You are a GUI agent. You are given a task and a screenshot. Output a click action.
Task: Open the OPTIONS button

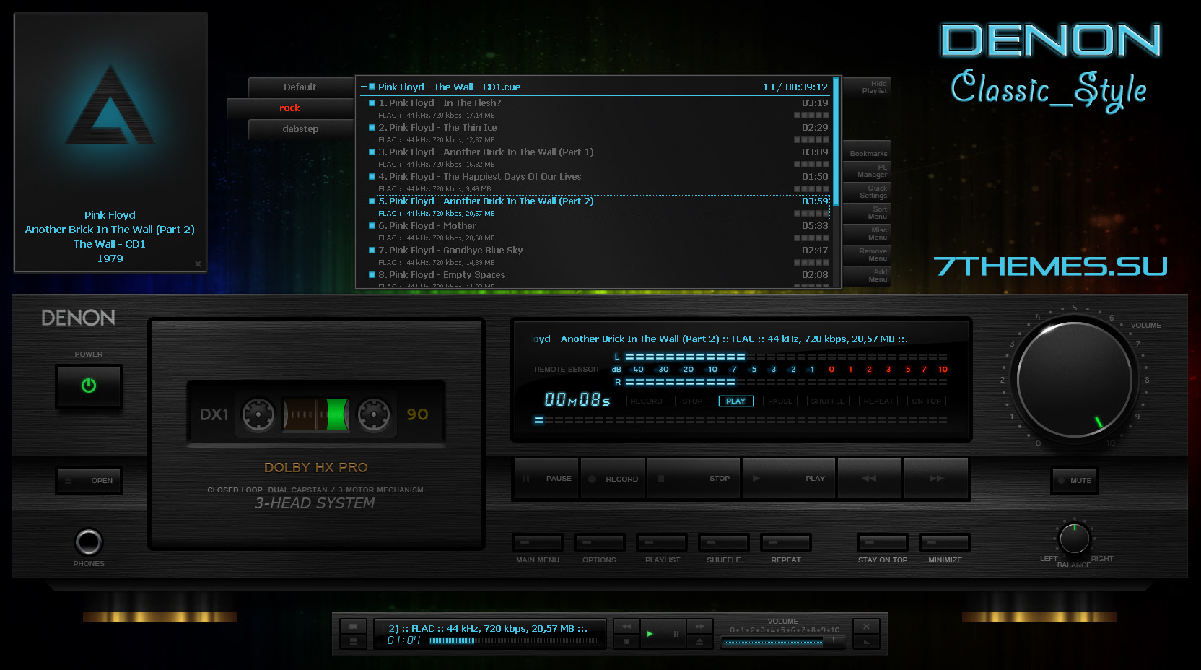[x=600, y=542]
